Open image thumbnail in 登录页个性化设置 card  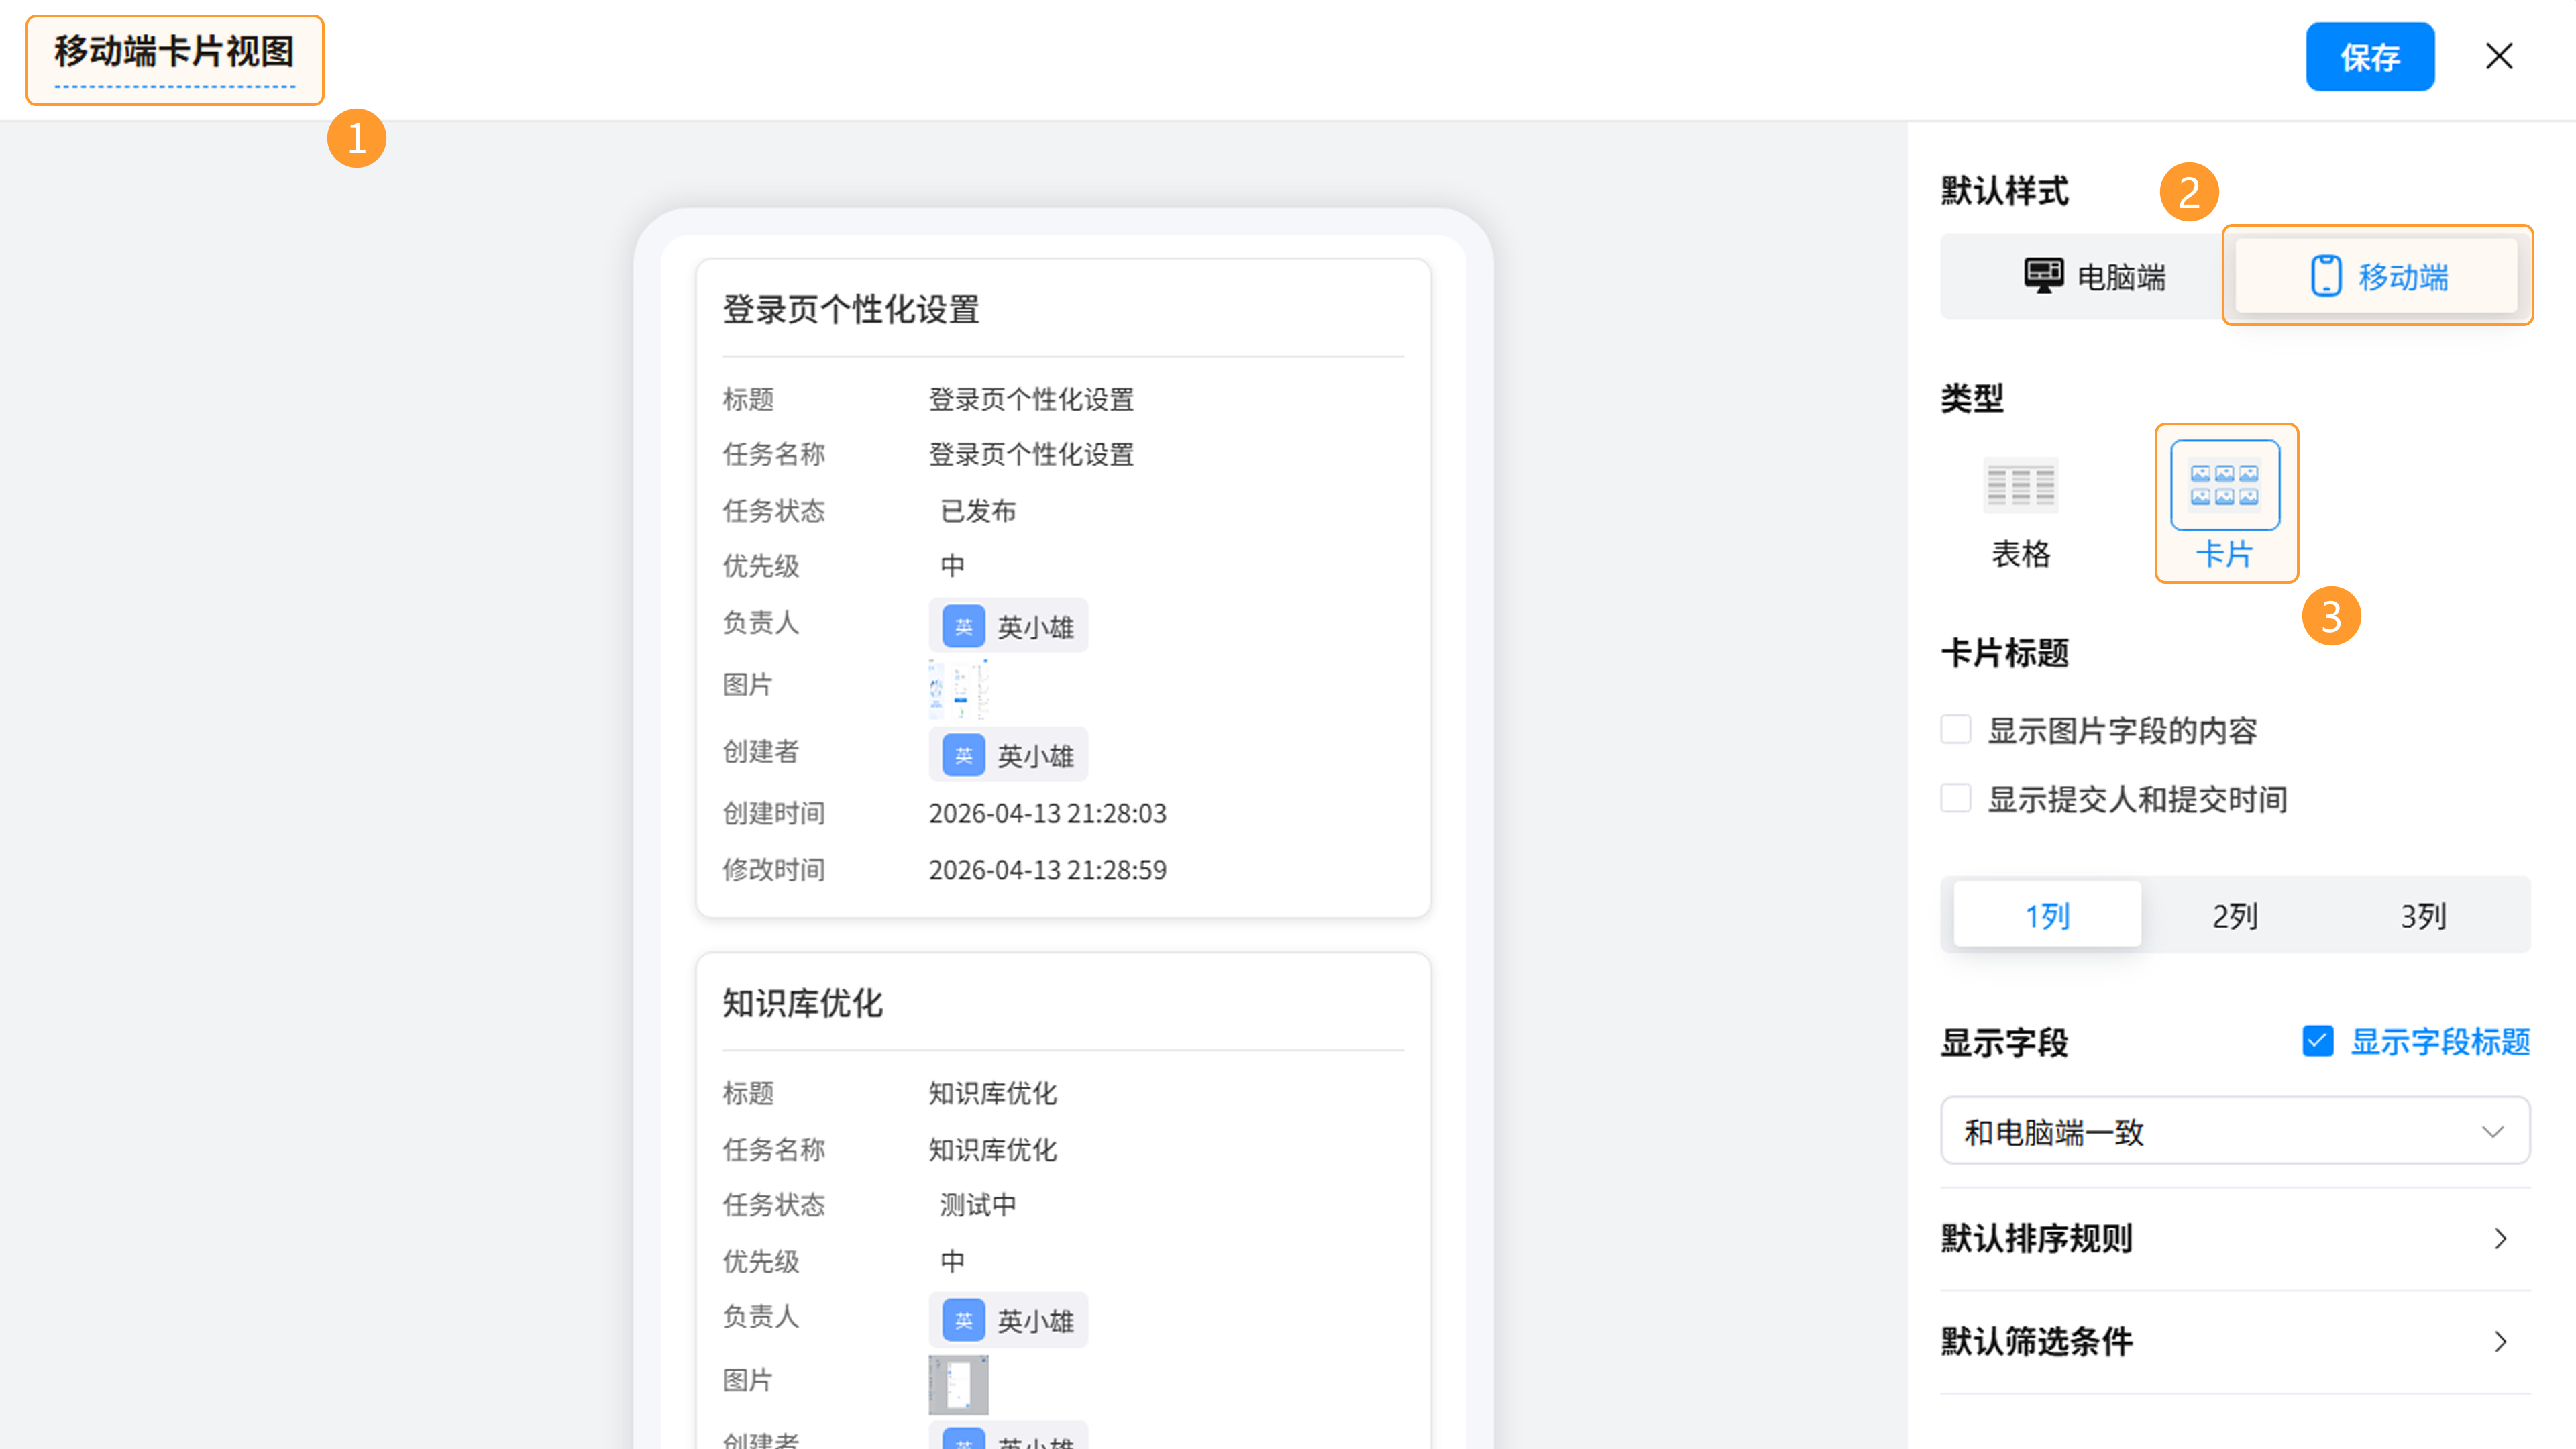[x=958, y=689]
